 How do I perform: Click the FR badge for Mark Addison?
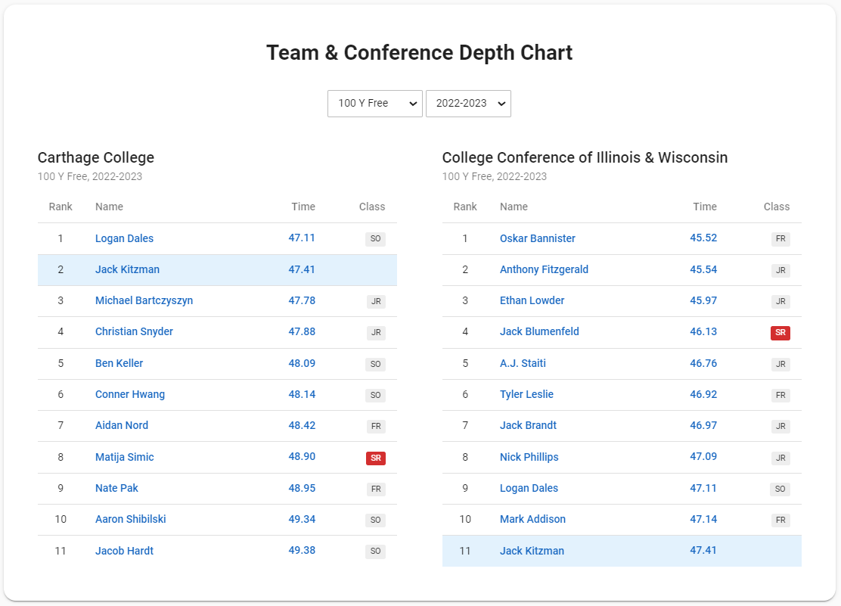780,521
